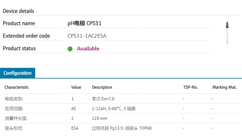Click the 零点 Eo=7.0 description text
242x136 pixels.
[x=103, y=99]
